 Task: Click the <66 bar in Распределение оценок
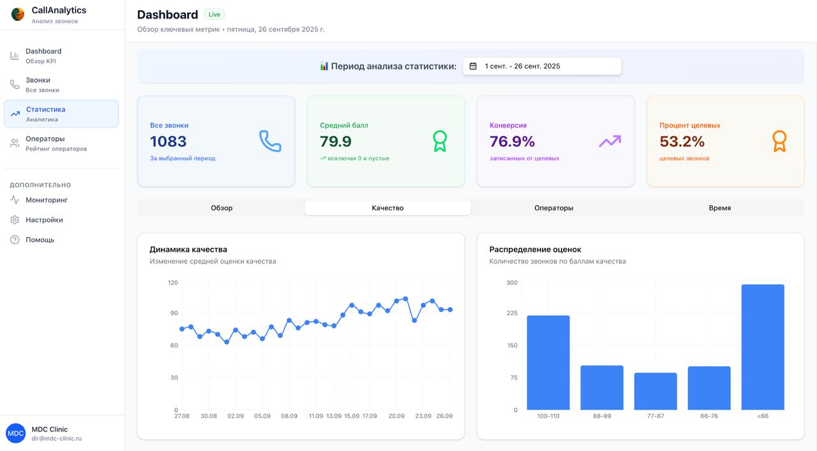point(762,347)
